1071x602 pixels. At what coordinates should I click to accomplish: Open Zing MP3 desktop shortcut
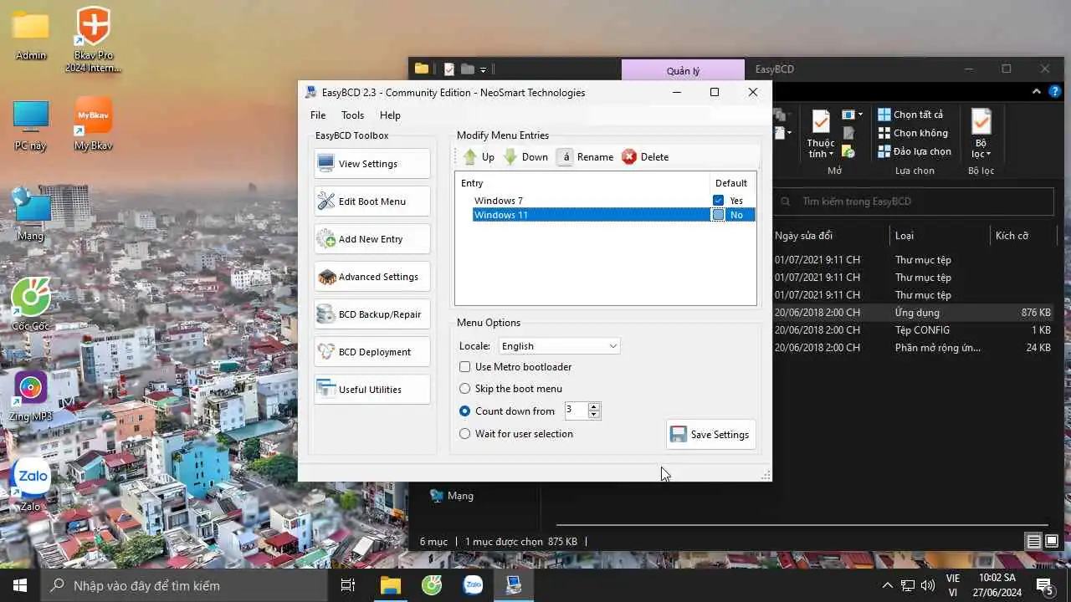[x=31, y=395]
